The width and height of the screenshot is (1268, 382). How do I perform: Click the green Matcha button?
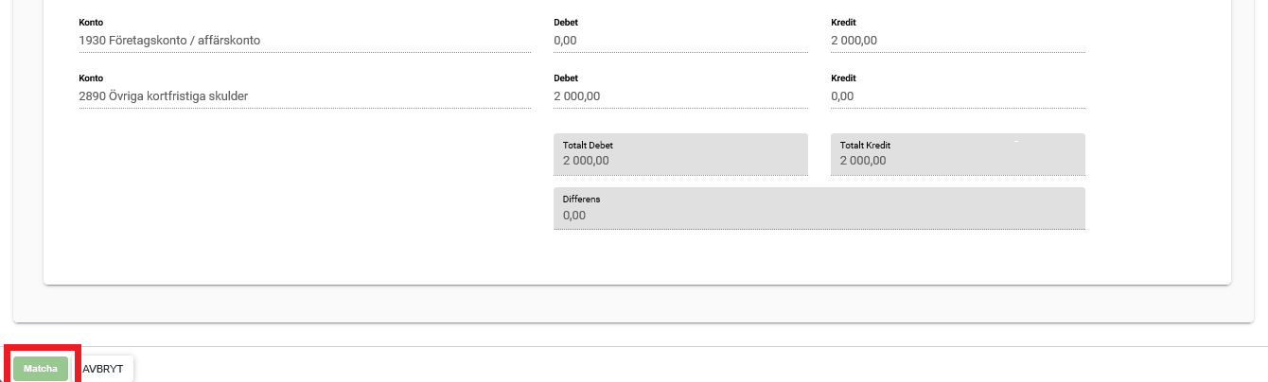tap(41, 368)
